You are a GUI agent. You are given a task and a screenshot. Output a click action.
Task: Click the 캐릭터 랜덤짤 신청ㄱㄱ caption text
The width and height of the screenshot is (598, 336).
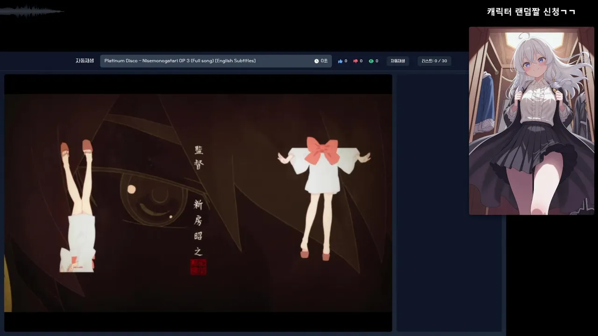tap(531, 12)
